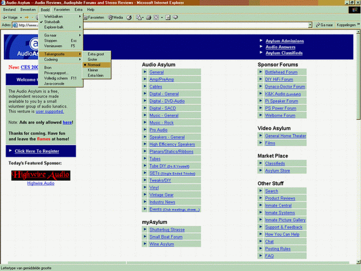Click arrow bullet beside Cables forum
Image resolution: width=361 pixels, height=271 pixels.
tap(145, 86)
